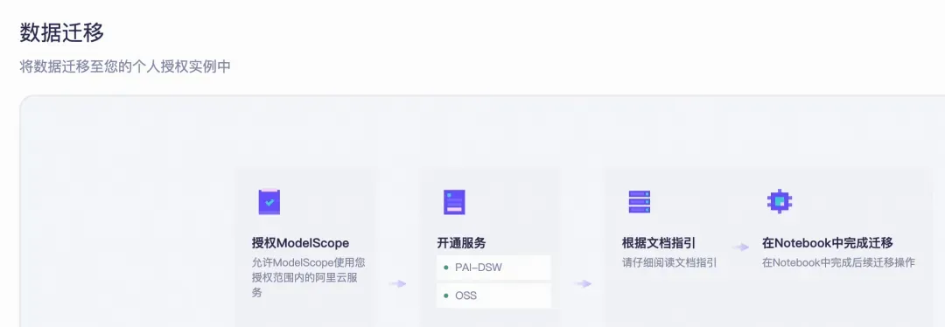Click the chip icon above 在Notebook中完成迁移
This screenshot has height=327, width=945.
(780, 201)
